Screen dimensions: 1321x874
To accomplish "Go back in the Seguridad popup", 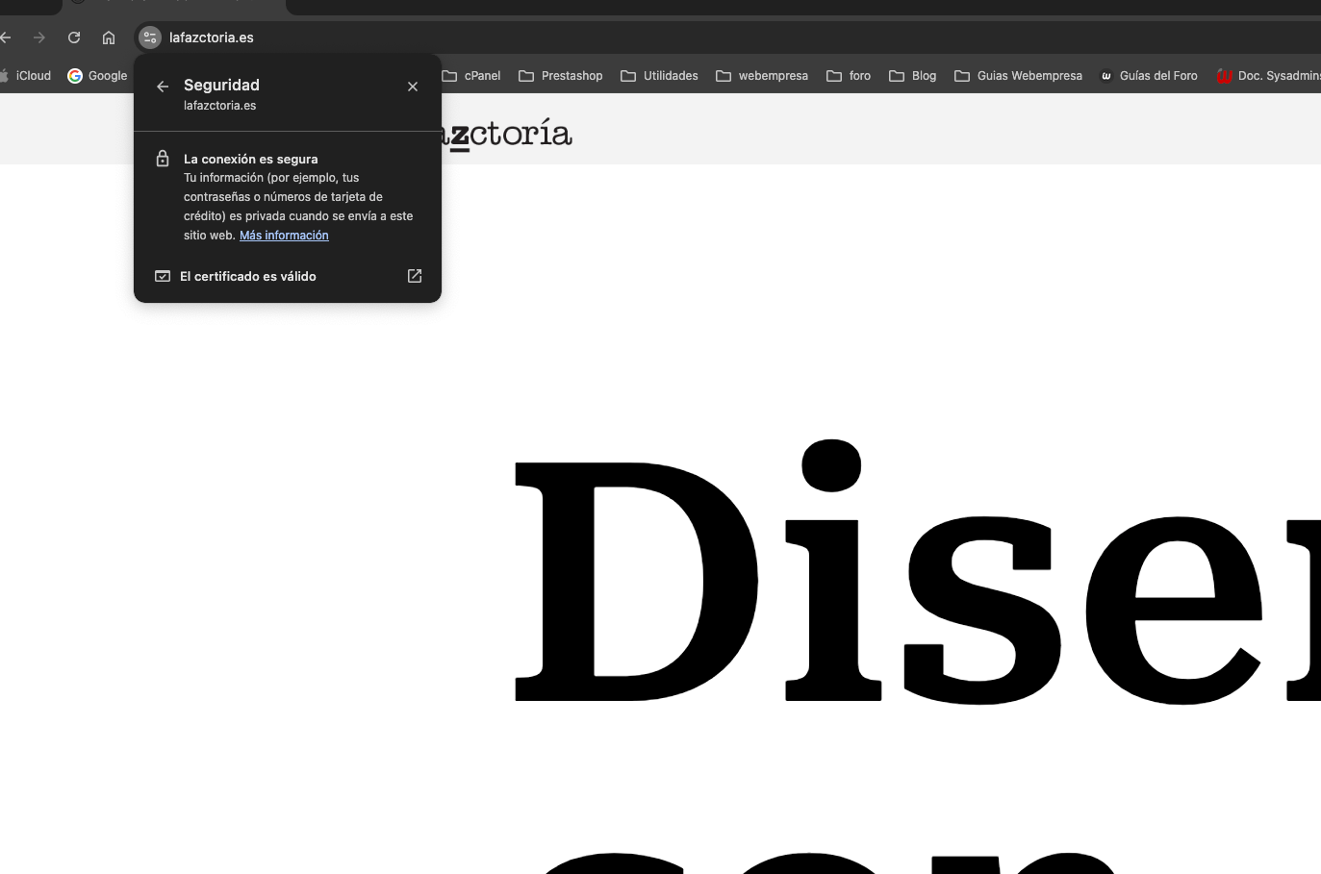I will point(163,87).
